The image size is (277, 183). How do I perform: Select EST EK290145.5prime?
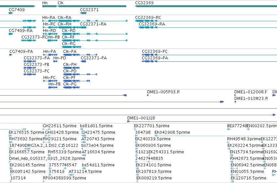coord(27,165)
